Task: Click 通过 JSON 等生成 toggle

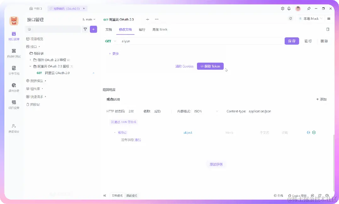Action: (124, 122)
